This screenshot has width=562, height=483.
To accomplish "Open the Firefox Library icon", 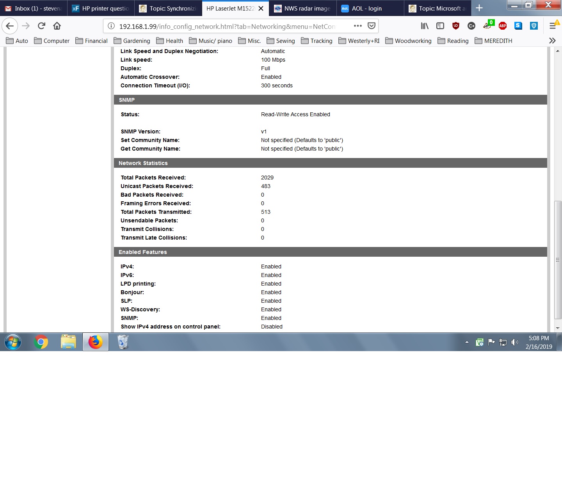I will coord(425,26).
